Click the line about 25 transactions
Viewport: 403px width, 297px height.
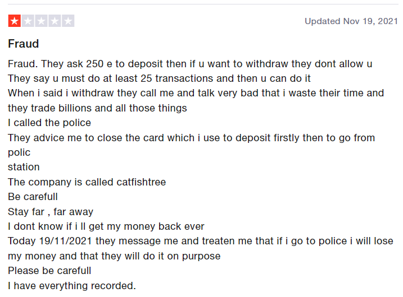click(x=159, y=78)
